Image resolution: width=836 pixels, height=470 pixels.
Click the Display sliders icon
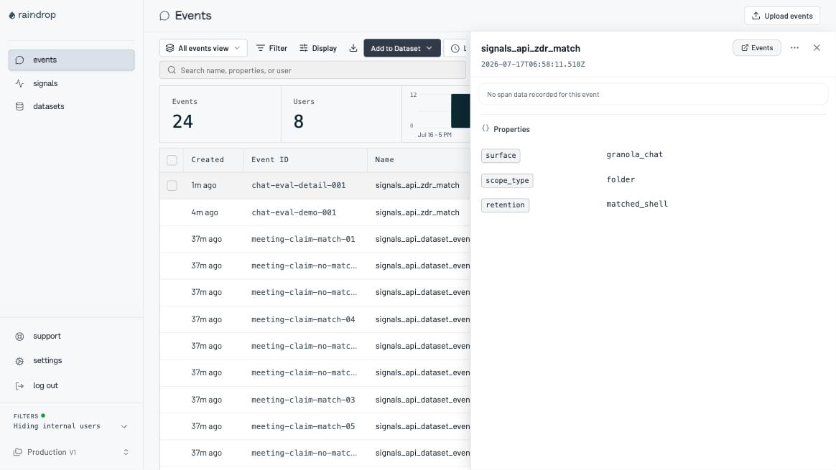pyautogui.click(x=303, y=48)
